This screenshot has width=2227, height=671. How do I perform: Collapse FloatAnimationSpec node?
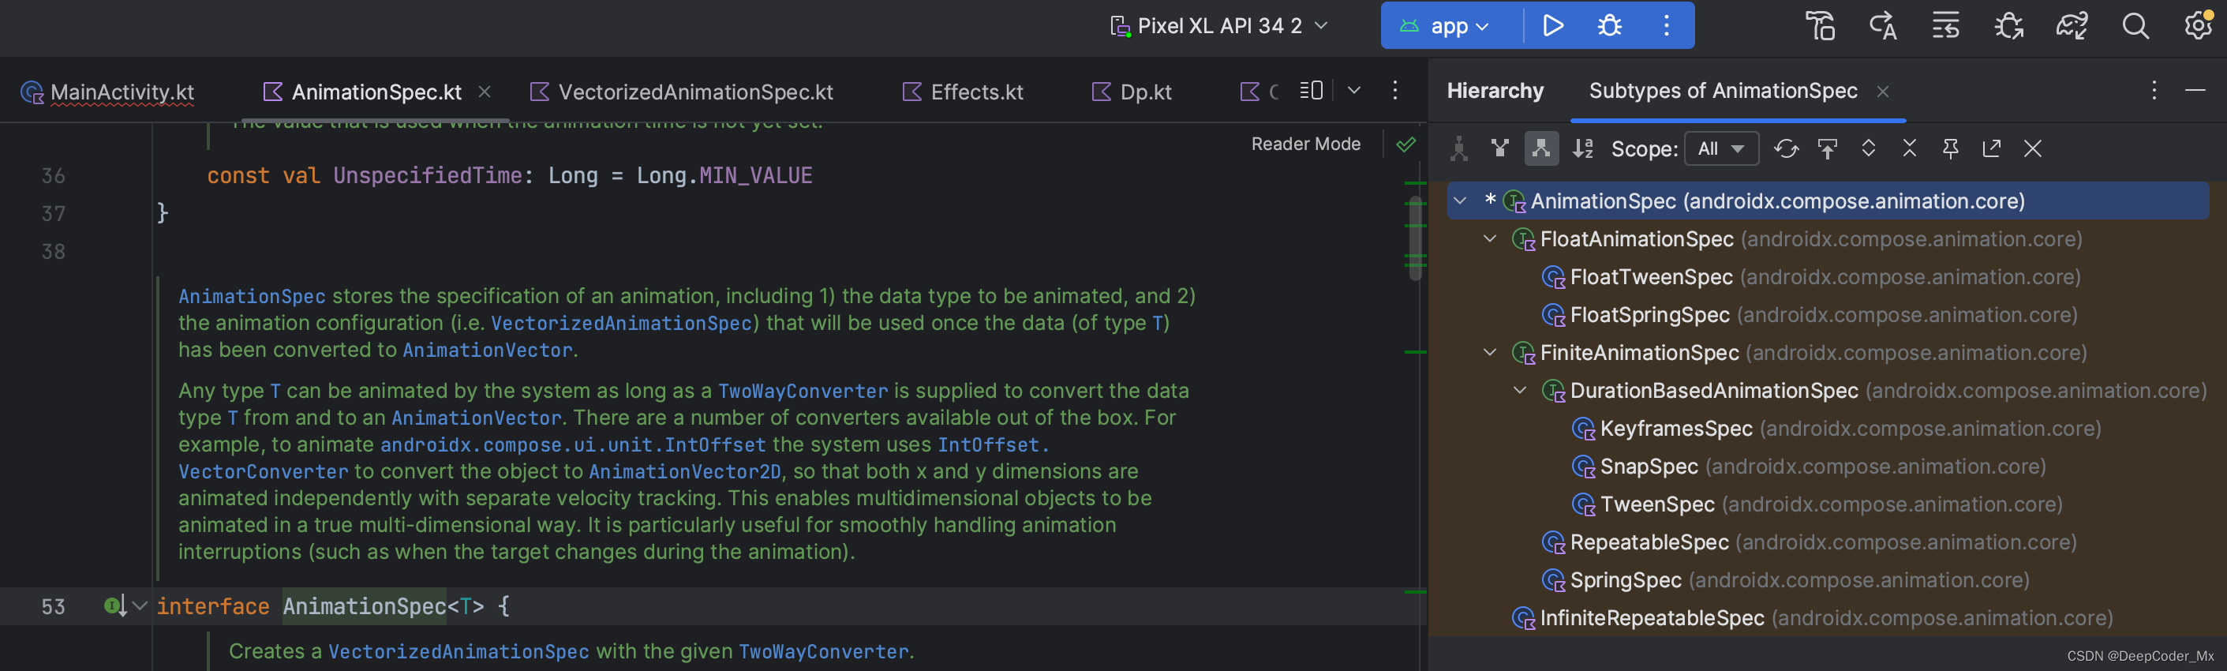1490,238
